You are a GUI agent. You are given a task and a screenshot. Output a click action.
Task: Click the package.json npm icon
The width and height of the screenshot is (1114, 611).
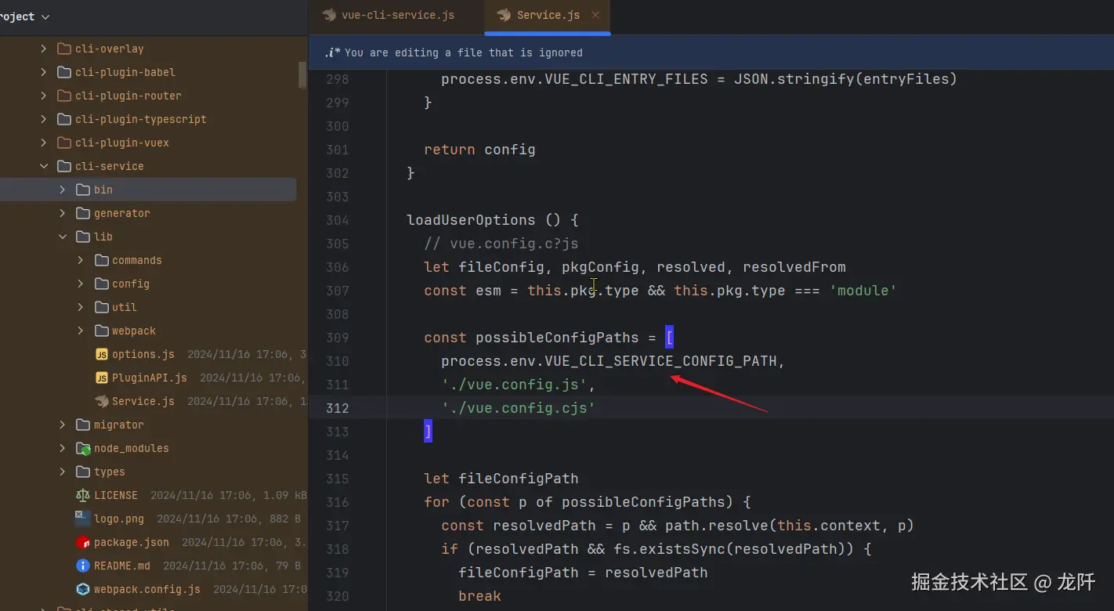[83, 542]
